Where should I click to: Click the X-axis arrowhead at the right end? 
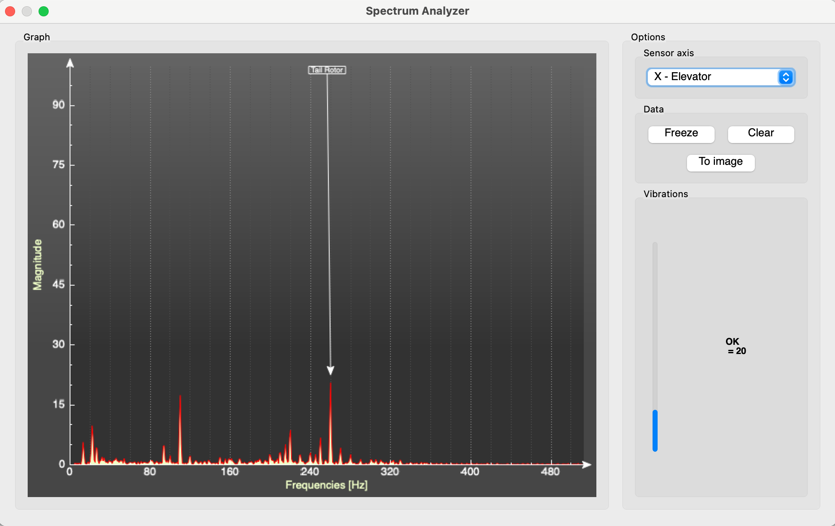pos(587,464)
